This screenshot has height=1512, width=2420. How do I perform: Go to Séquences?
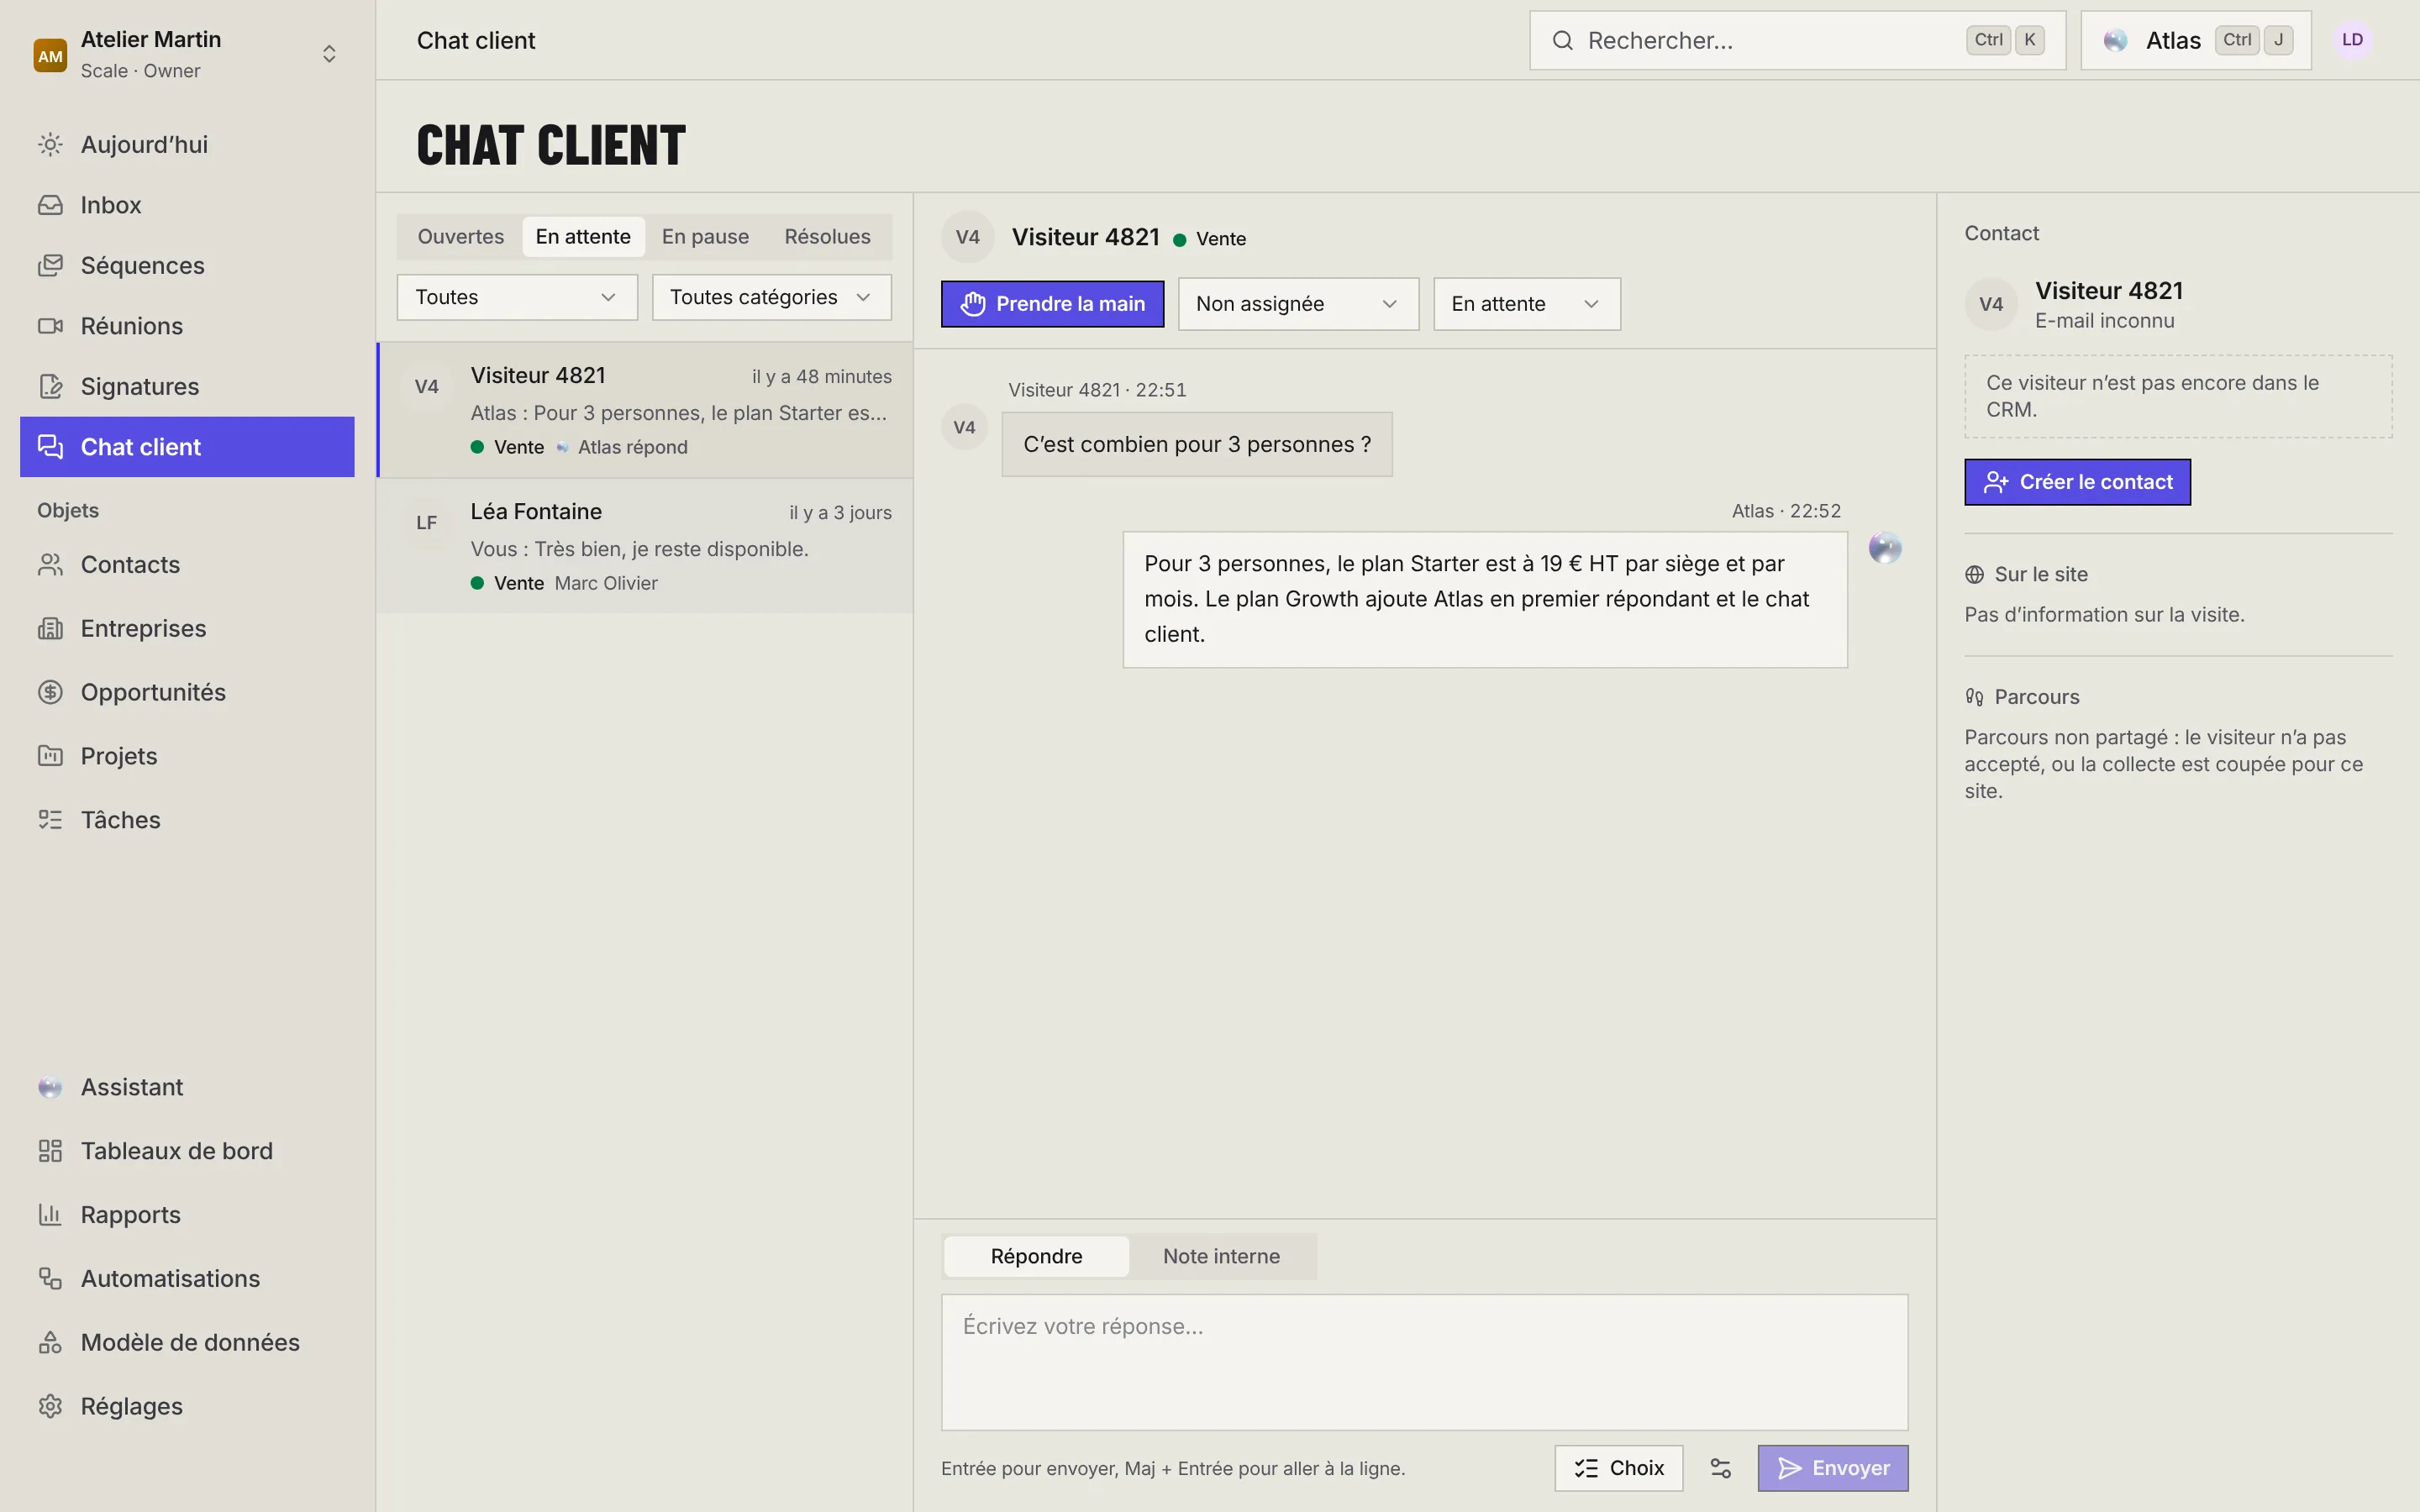187,265
